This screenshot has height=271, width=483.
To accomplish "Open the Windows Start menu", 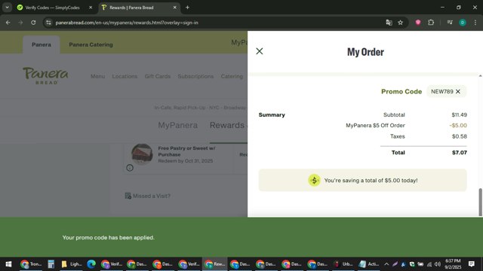I will (x=8, y=264).
